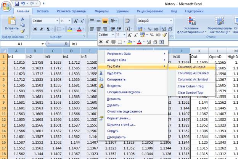Toggle underline (Ч) in the ribbon
This screenshot has width=238, height=159.
click(x=48, y=29)
